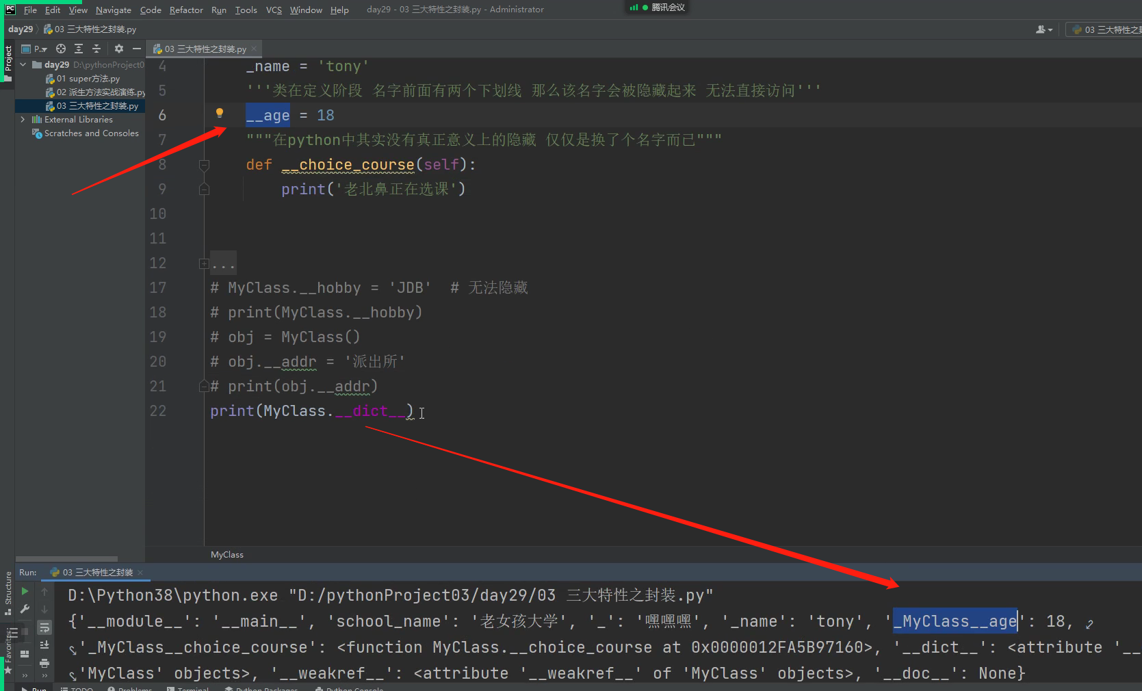The width and height of the screenshot is (1142, 691).
Task: Click the Expand All icon in Project panel
Action: [79, 49]
